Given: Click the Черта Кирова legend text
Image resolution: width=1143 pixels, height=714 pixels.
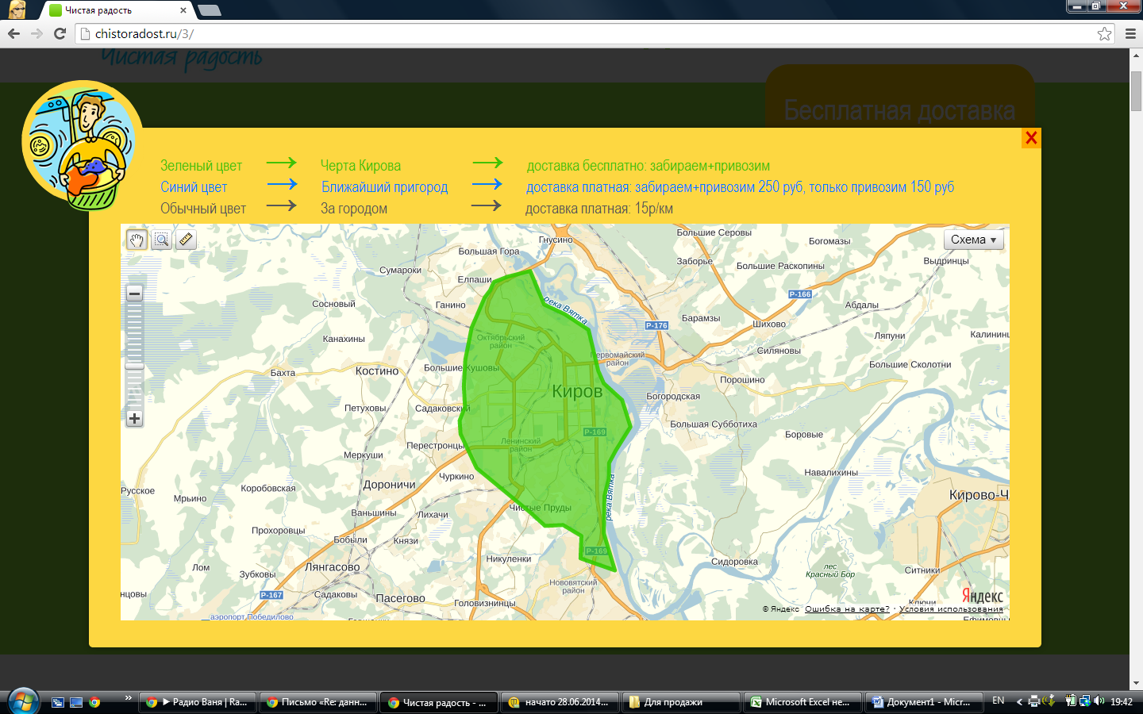Looking at the screenshot, I should [360, 166].
